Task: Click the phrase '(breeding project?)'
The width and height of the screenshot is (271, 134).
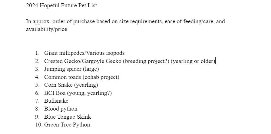Action: (146, 61)
